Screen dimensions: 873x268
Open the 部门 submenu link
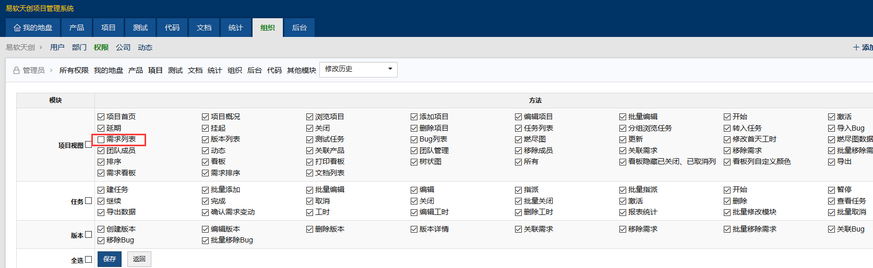[x=79, y=47]
